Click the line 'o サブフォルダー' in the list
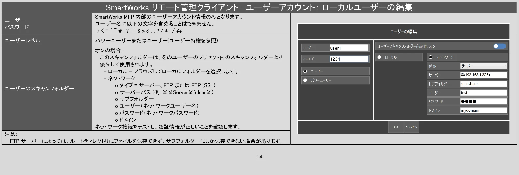The image size is (519, 175). pos(134,99)
